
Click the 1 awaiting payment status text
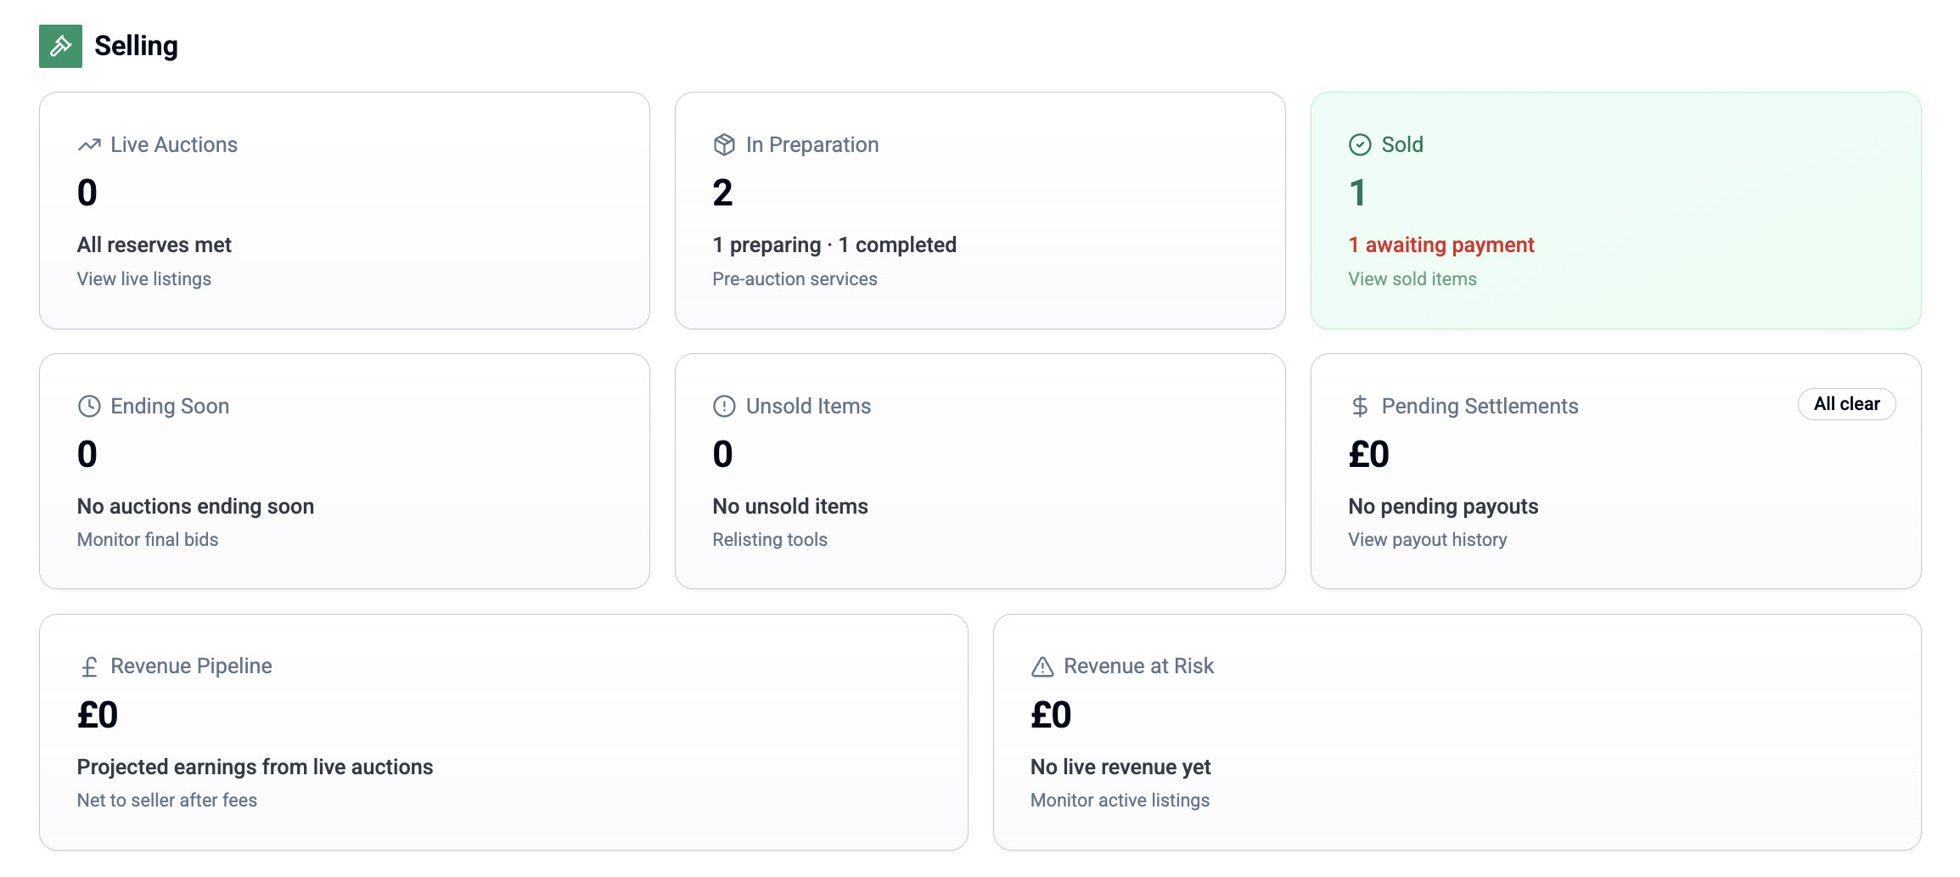[x=1441, y=245]
